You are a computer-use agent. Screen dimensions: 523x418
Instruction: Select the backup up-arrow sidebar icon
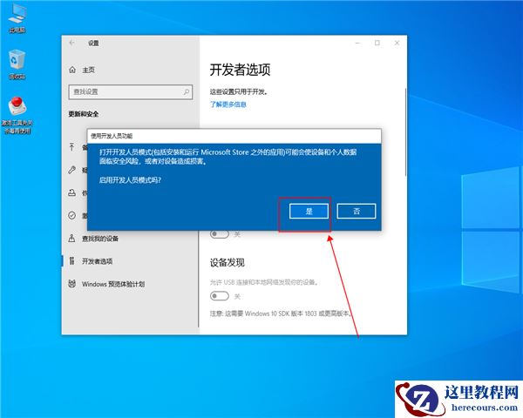(x=71, y=146)
